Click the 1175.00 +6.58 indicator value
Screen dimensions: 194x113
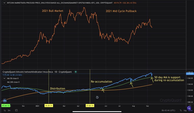pos(12,75)
